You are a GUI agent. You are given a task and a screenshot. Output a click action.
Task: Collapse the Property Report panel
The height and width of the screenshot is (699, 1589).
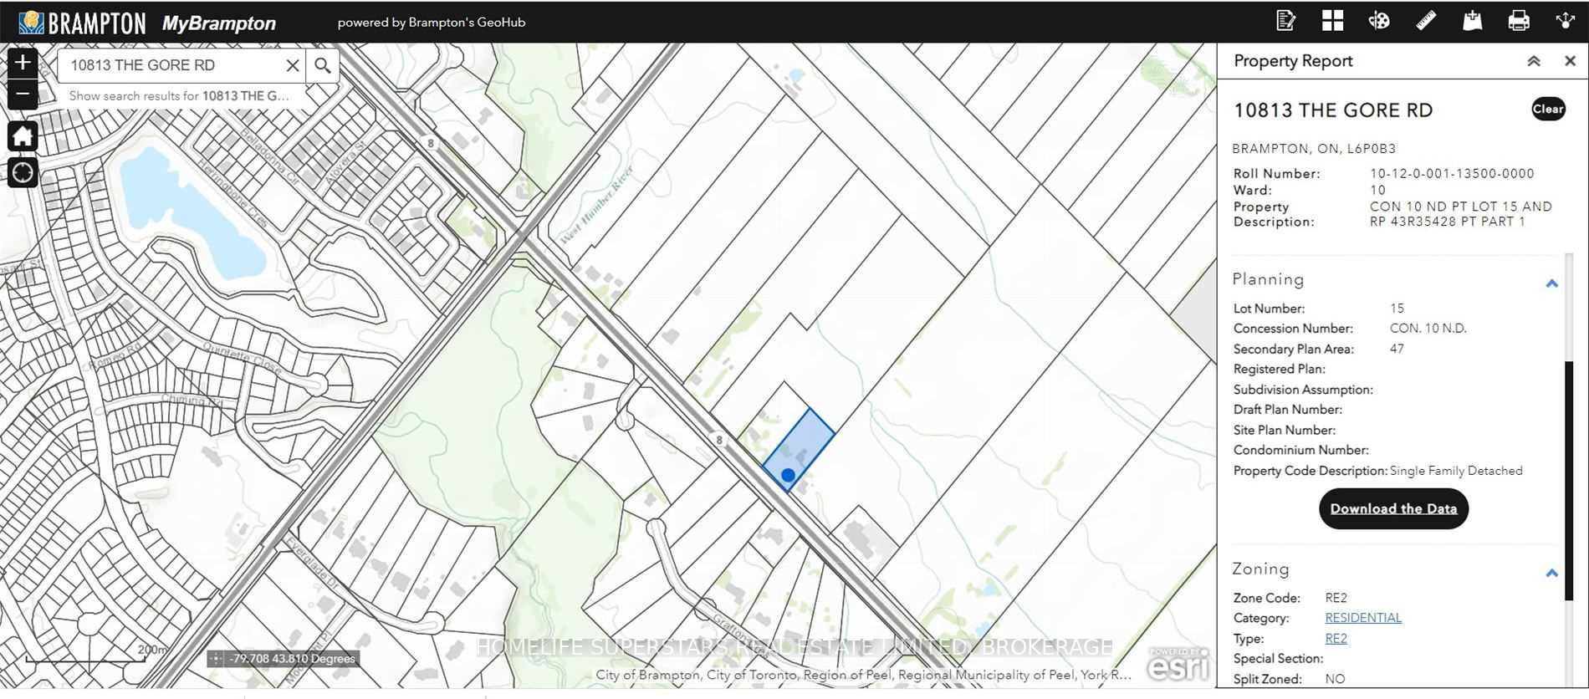point(1534,61)
